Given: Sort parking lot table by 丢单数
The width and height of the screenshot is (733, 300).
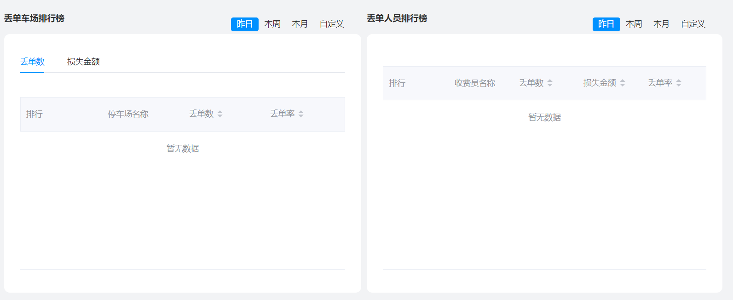Looking at the screenshot, I should pyautogui.click(x=219, y=114).
